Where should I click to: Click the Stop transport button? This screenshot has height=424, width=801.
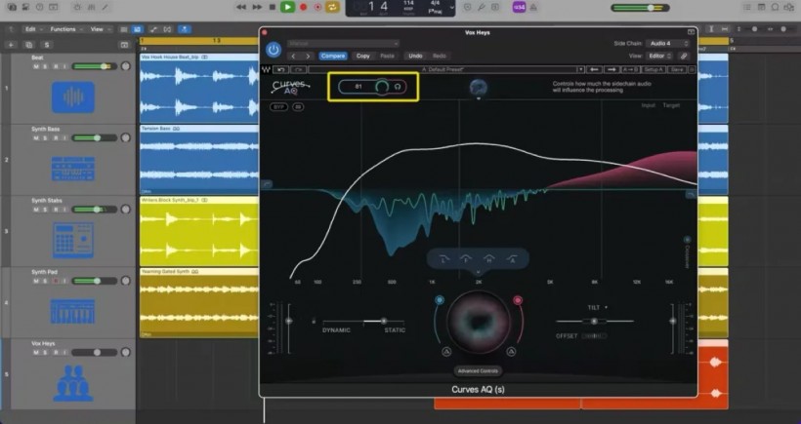click(273, 7)
